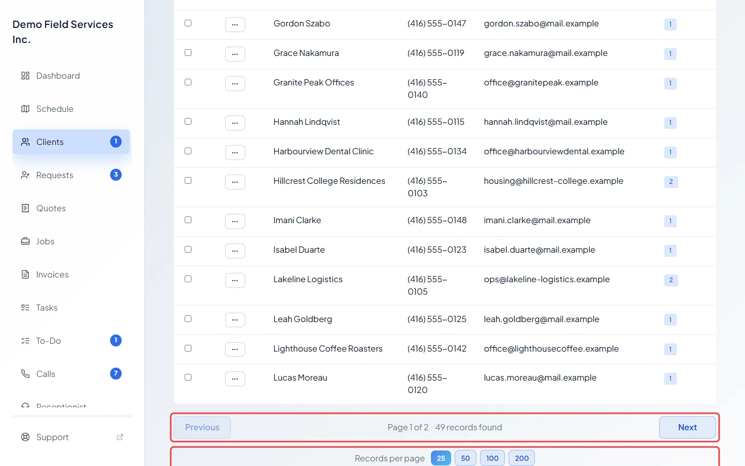Open the Tasks list
The image size is (745, 466).
[71, 308]
